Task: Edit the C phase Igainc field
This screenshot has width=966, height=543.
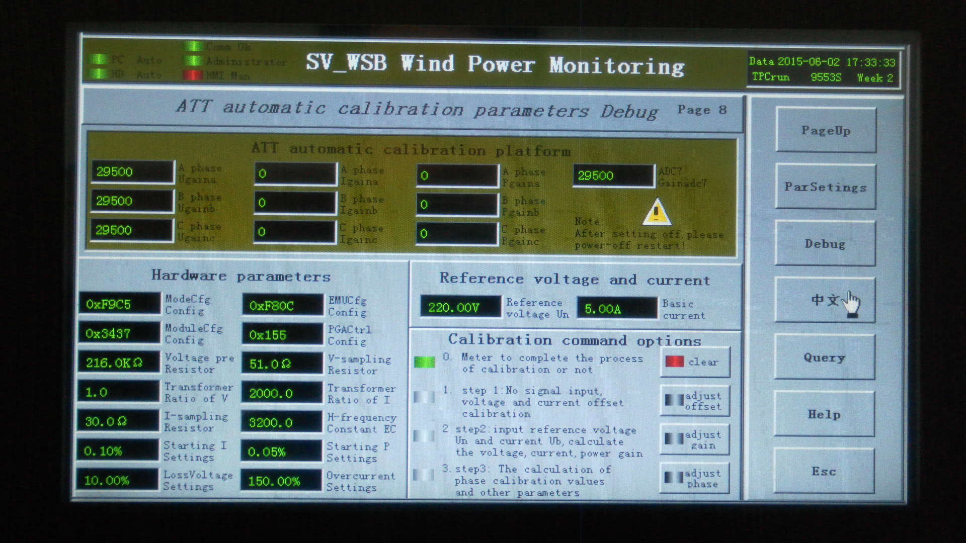Action: [295, 232]
